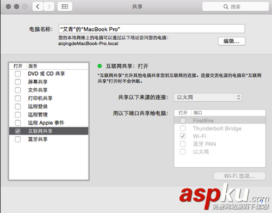Close the 共享 window
Image resolution: width=272 pixels, height=213 pixels.
click(x=8, y=7)
